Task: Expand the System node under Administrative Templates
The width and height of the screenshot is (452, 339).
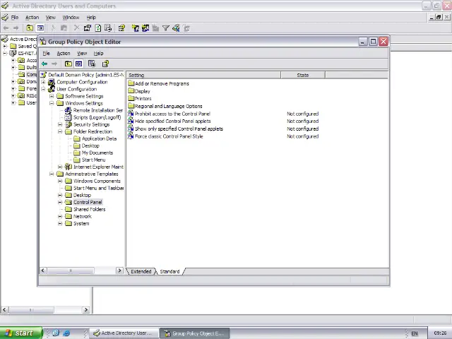Action: [60, 223]
